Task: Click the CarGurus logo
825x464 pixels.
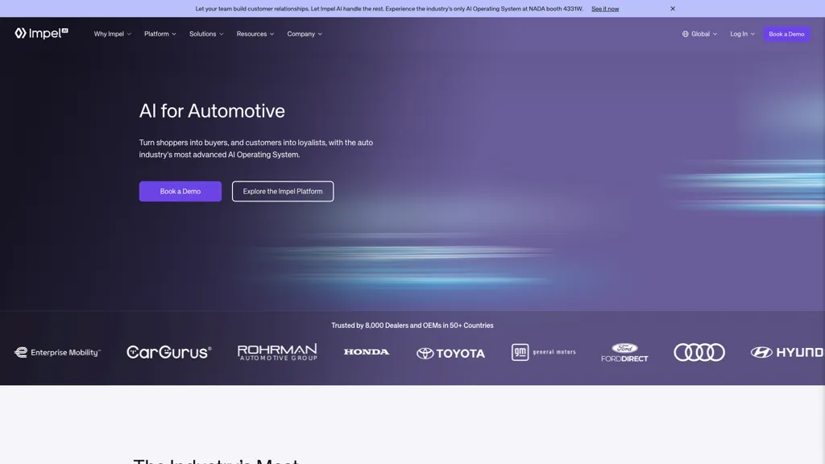Action: [x=169, y=352]
